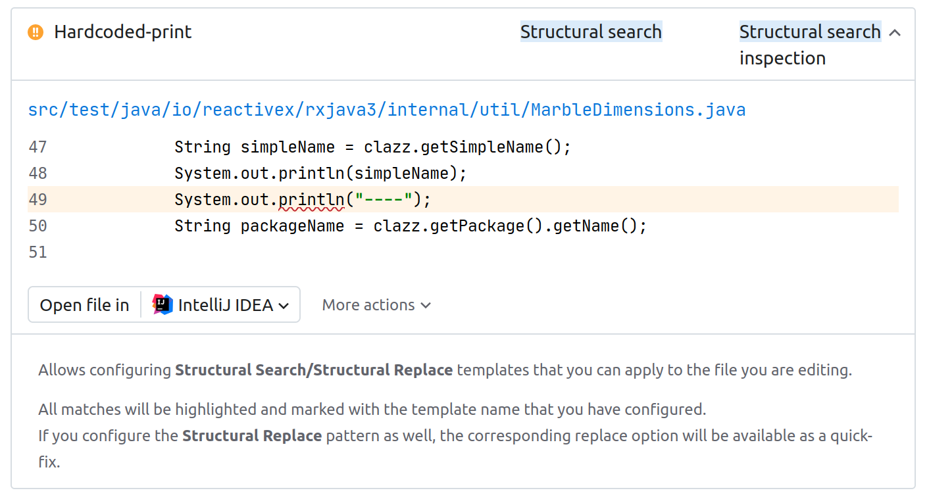Collapse the Hardcoded-print inspection panel
This screenshot has width=929, height=501.
(x=895, y=33)
